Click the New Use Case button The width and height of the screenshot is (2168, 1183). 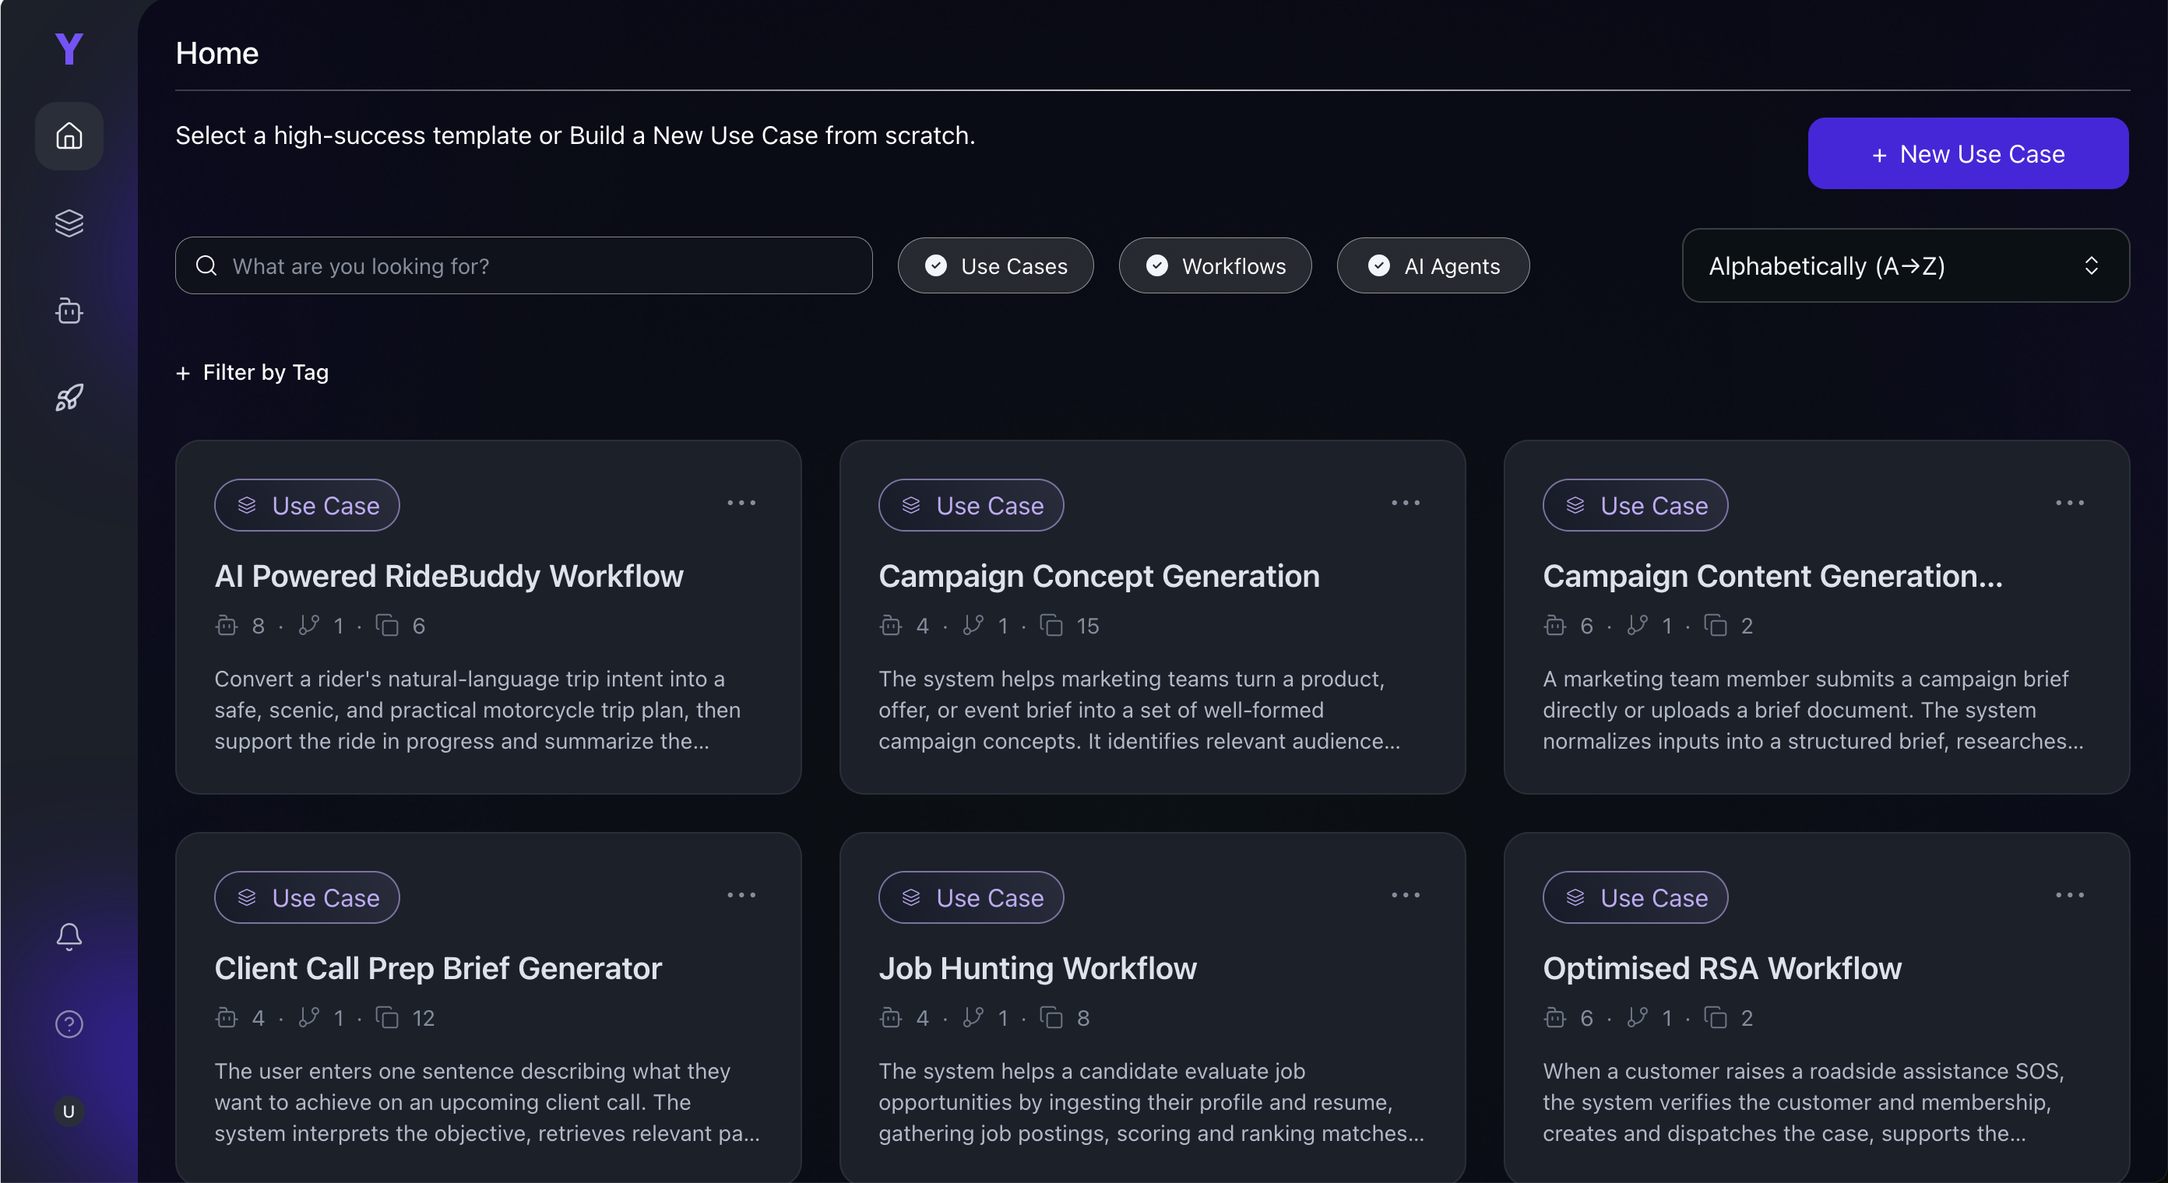[1968, 153]
